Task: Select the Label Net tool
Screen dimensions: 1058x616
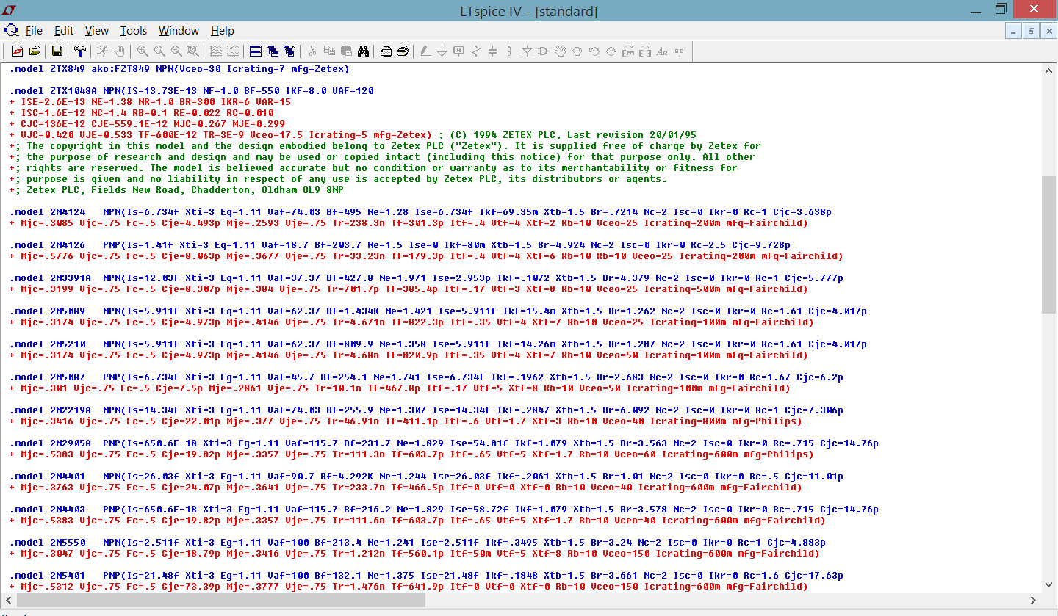Action: point(459,51)
